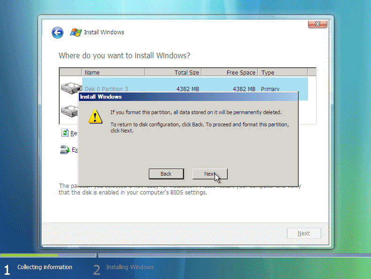Click the Collecting information step label

(x=45, y=267)
